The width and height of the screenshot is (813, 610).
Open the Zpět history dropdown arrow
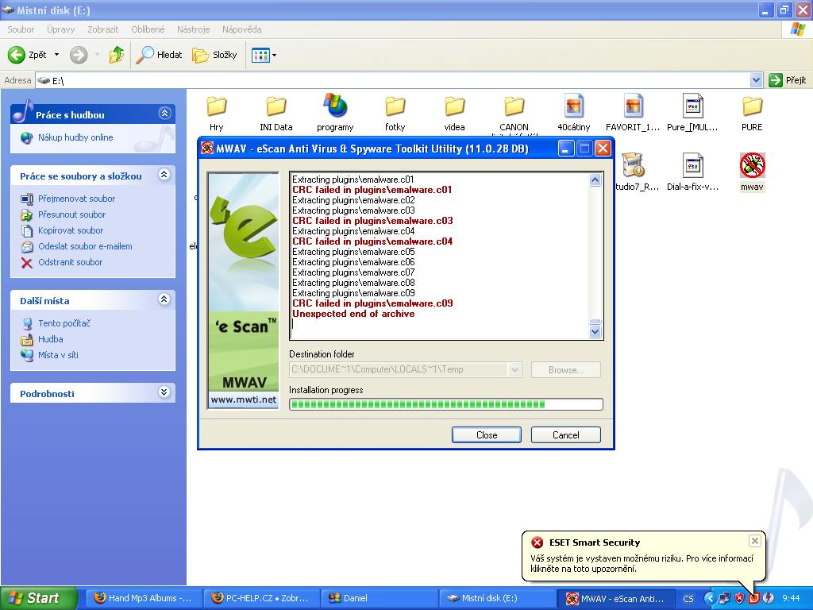[x=57, y=55]
